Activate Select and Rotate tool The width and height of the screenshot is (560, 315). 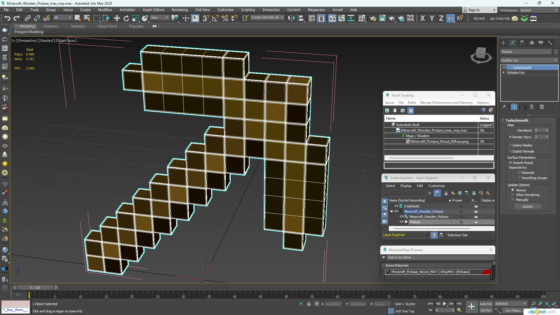[126, 18]
